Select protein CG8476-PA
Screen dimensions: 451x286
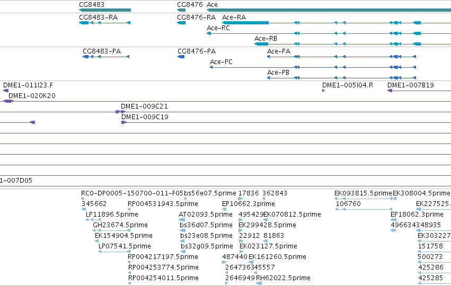coord(197,51)
